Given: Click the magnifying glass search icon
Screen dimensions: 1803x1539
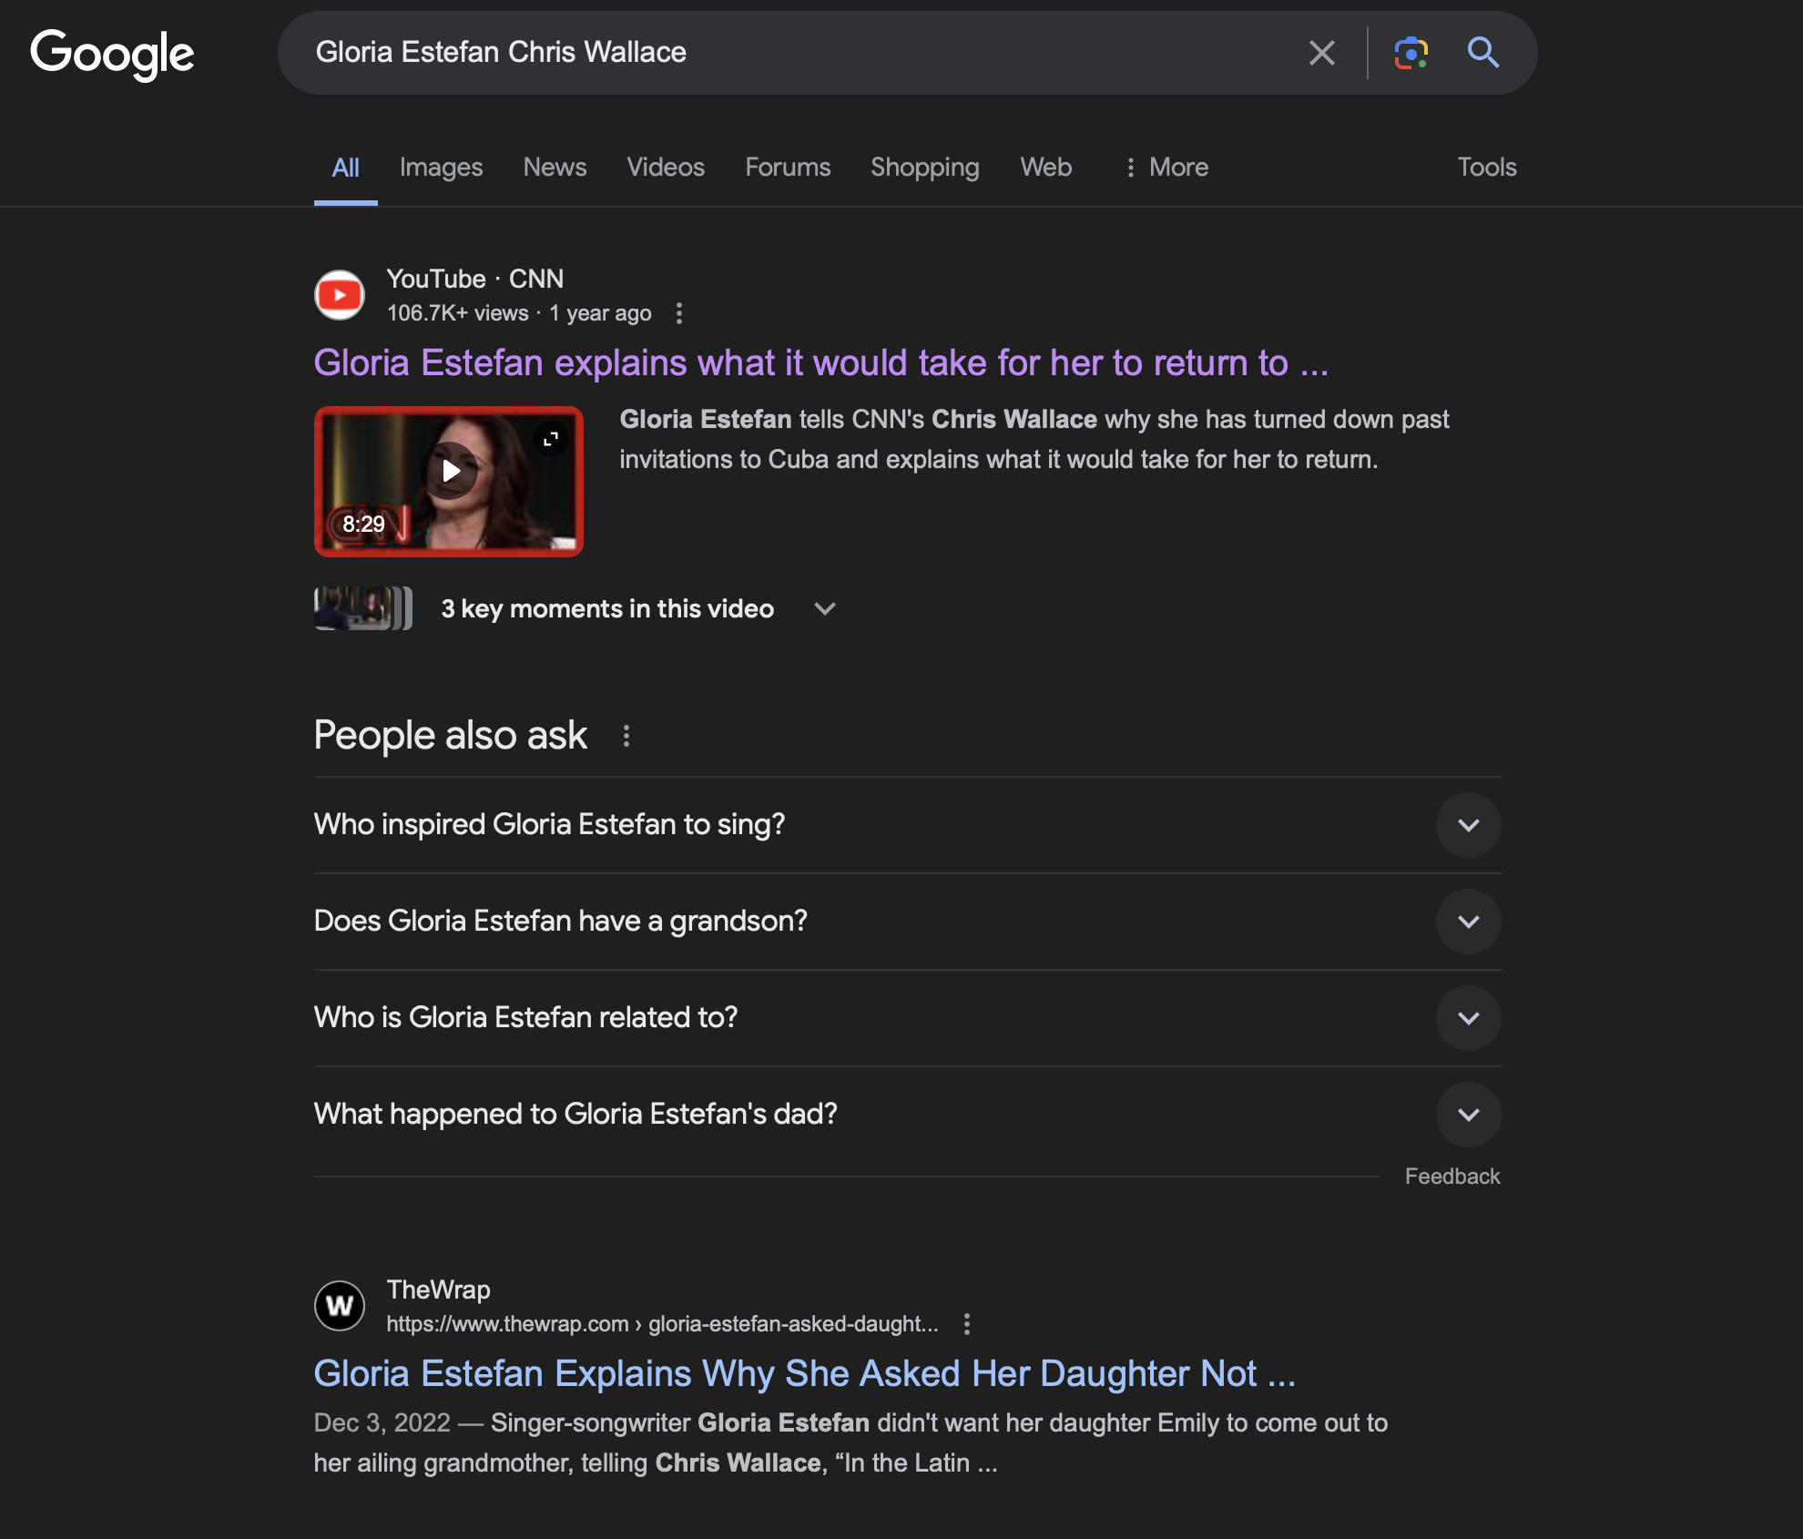Looking at the screenshot, I should pos(1482,53).
